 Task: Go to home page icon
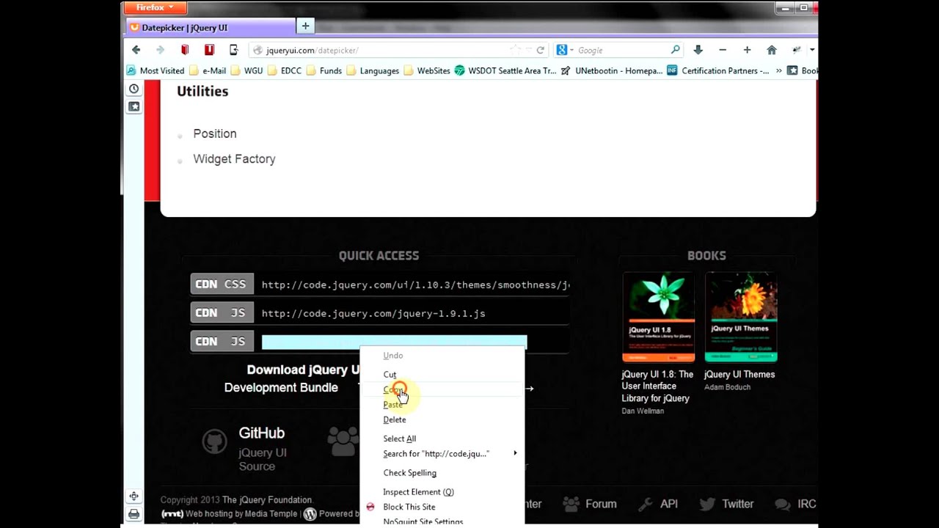click(x=772, y=50)
